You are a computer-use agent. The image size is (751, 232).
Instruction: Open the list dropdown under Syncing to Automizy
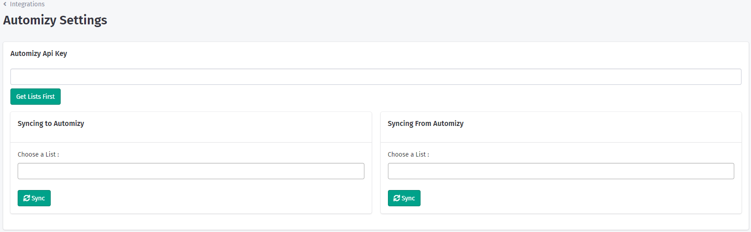[x=191, y=171]
